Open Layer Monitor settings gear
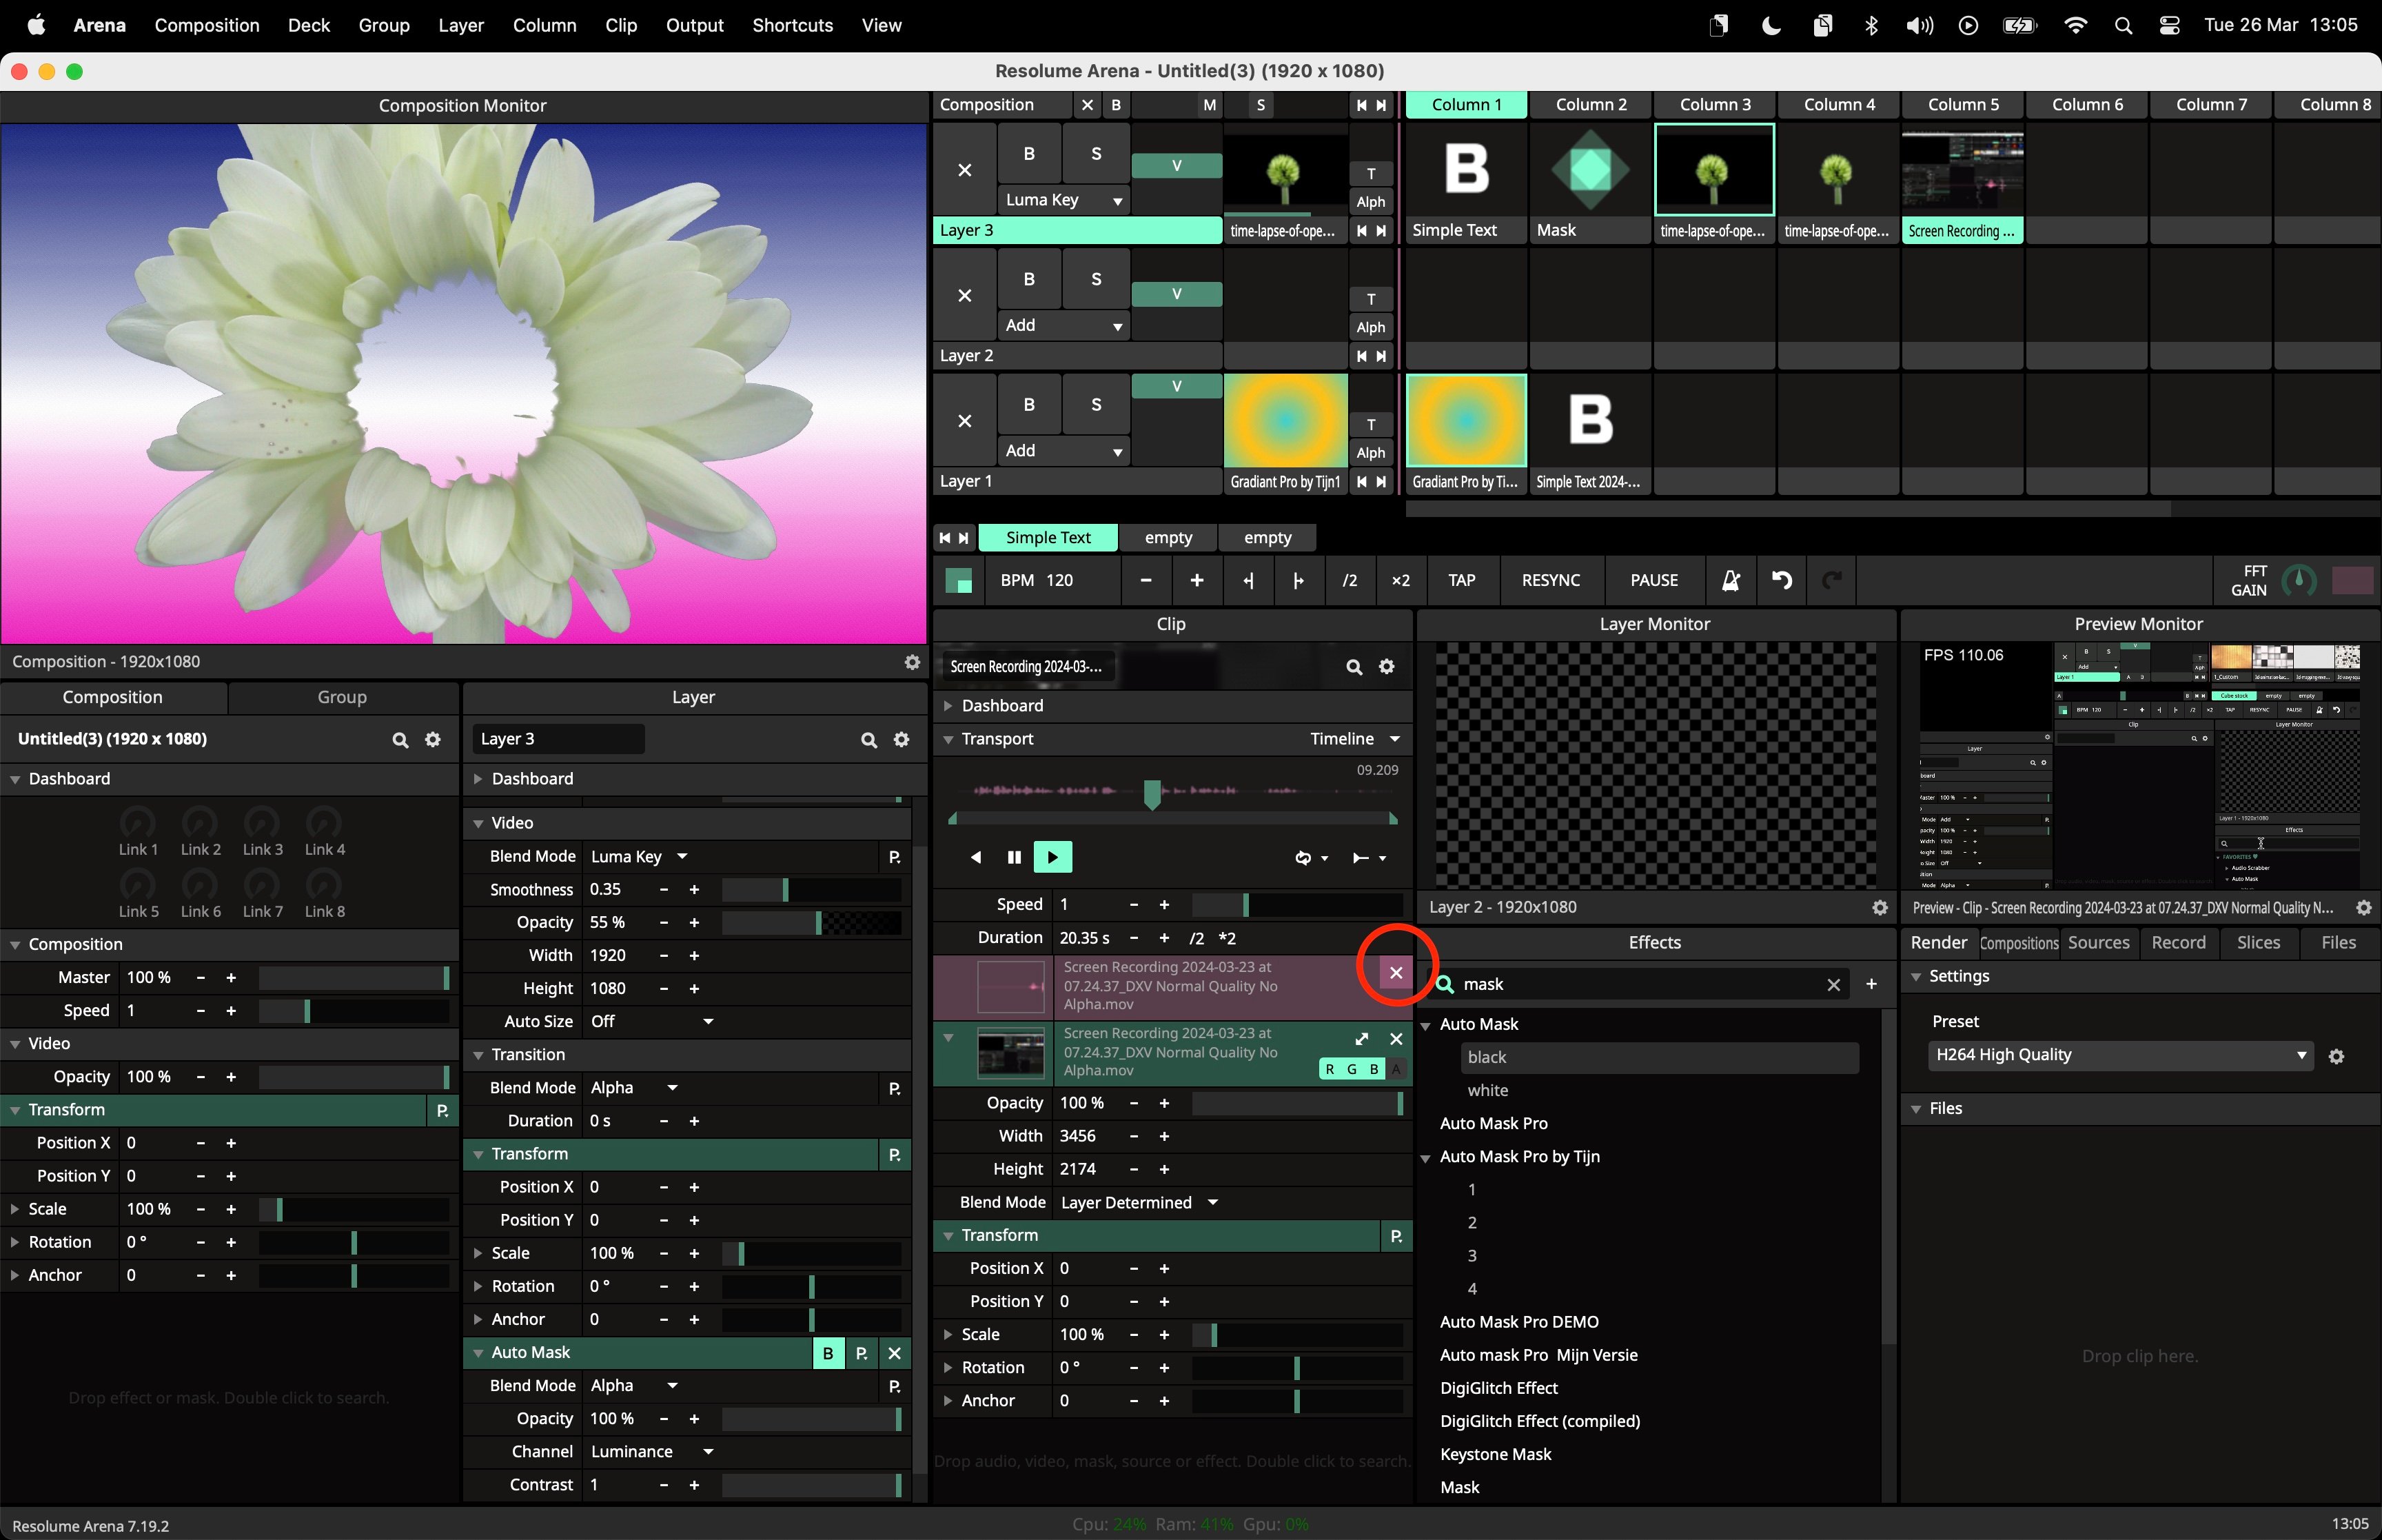Viewport: 2382px width, 1540px height. pos(1880,907)
